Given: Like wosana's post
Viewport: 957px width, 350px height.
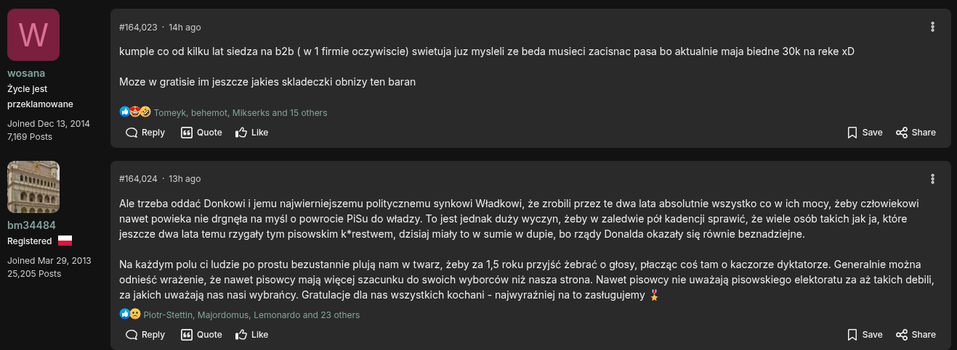Looking at the screenshot, I should [x=251, y=133].
